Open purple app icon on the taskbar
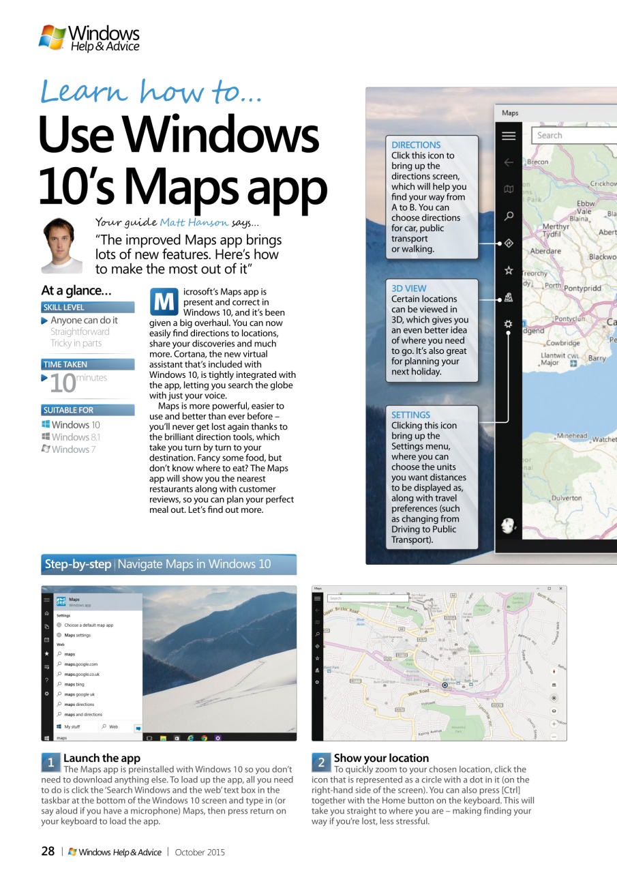The height and width of the screenshot is (873, 617). point(218,738)
